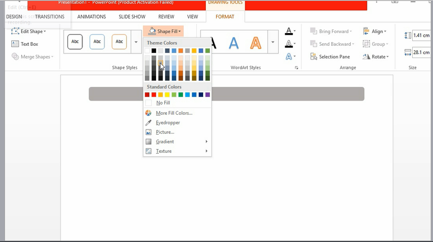433x242 pixels.
Task: Expand the WordArt Styles gallery
Action: point(273,42)
